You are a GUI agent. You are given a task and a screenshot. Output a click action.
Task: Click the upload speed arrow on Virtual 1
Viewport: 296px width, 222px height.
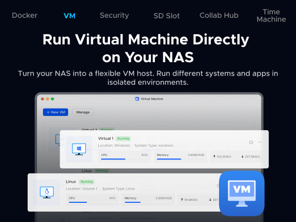pos(215,155)
